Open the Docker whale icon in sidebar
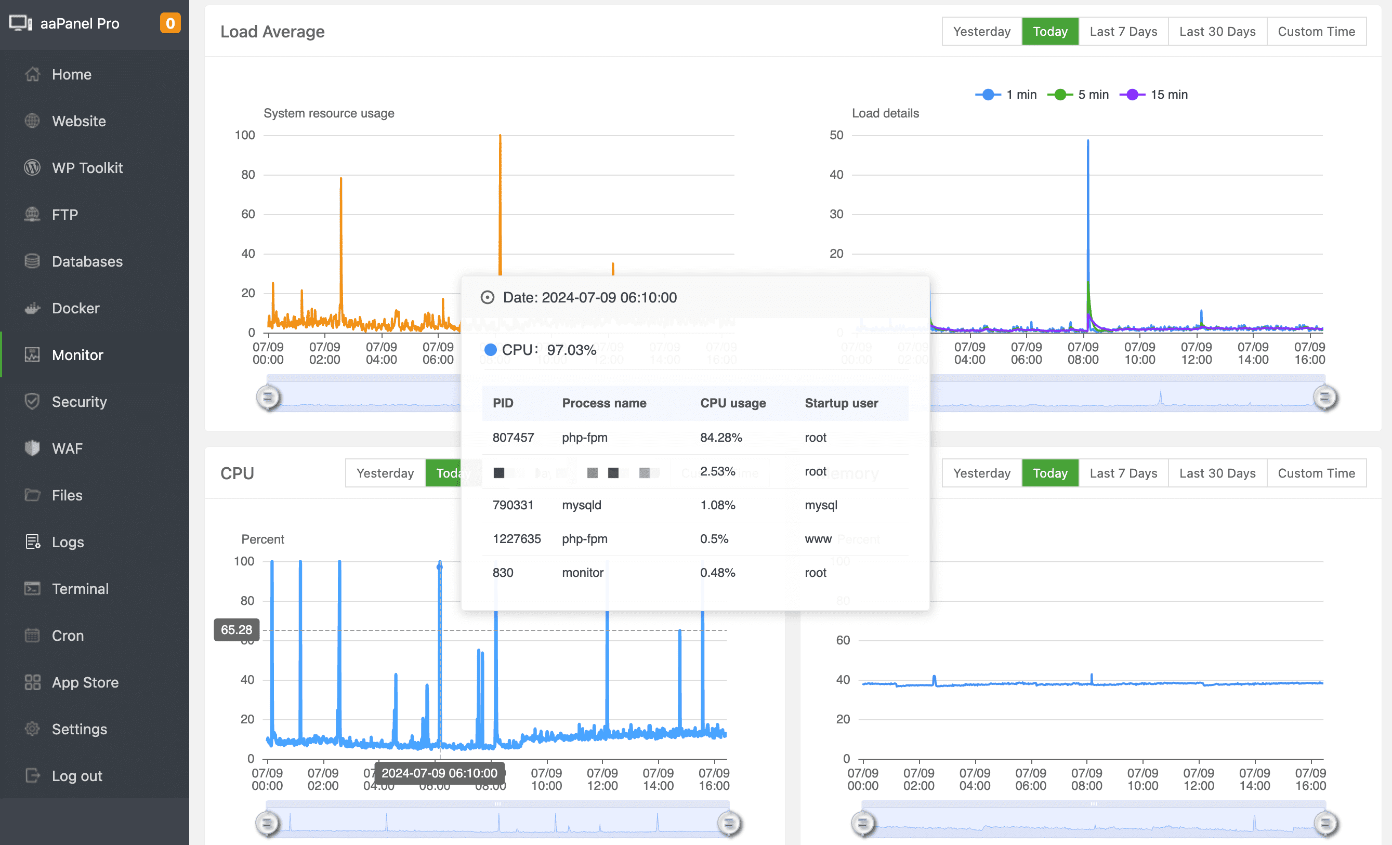This screenshot has height=845, width=1392. pyautogui.click(x=32, y=308)
